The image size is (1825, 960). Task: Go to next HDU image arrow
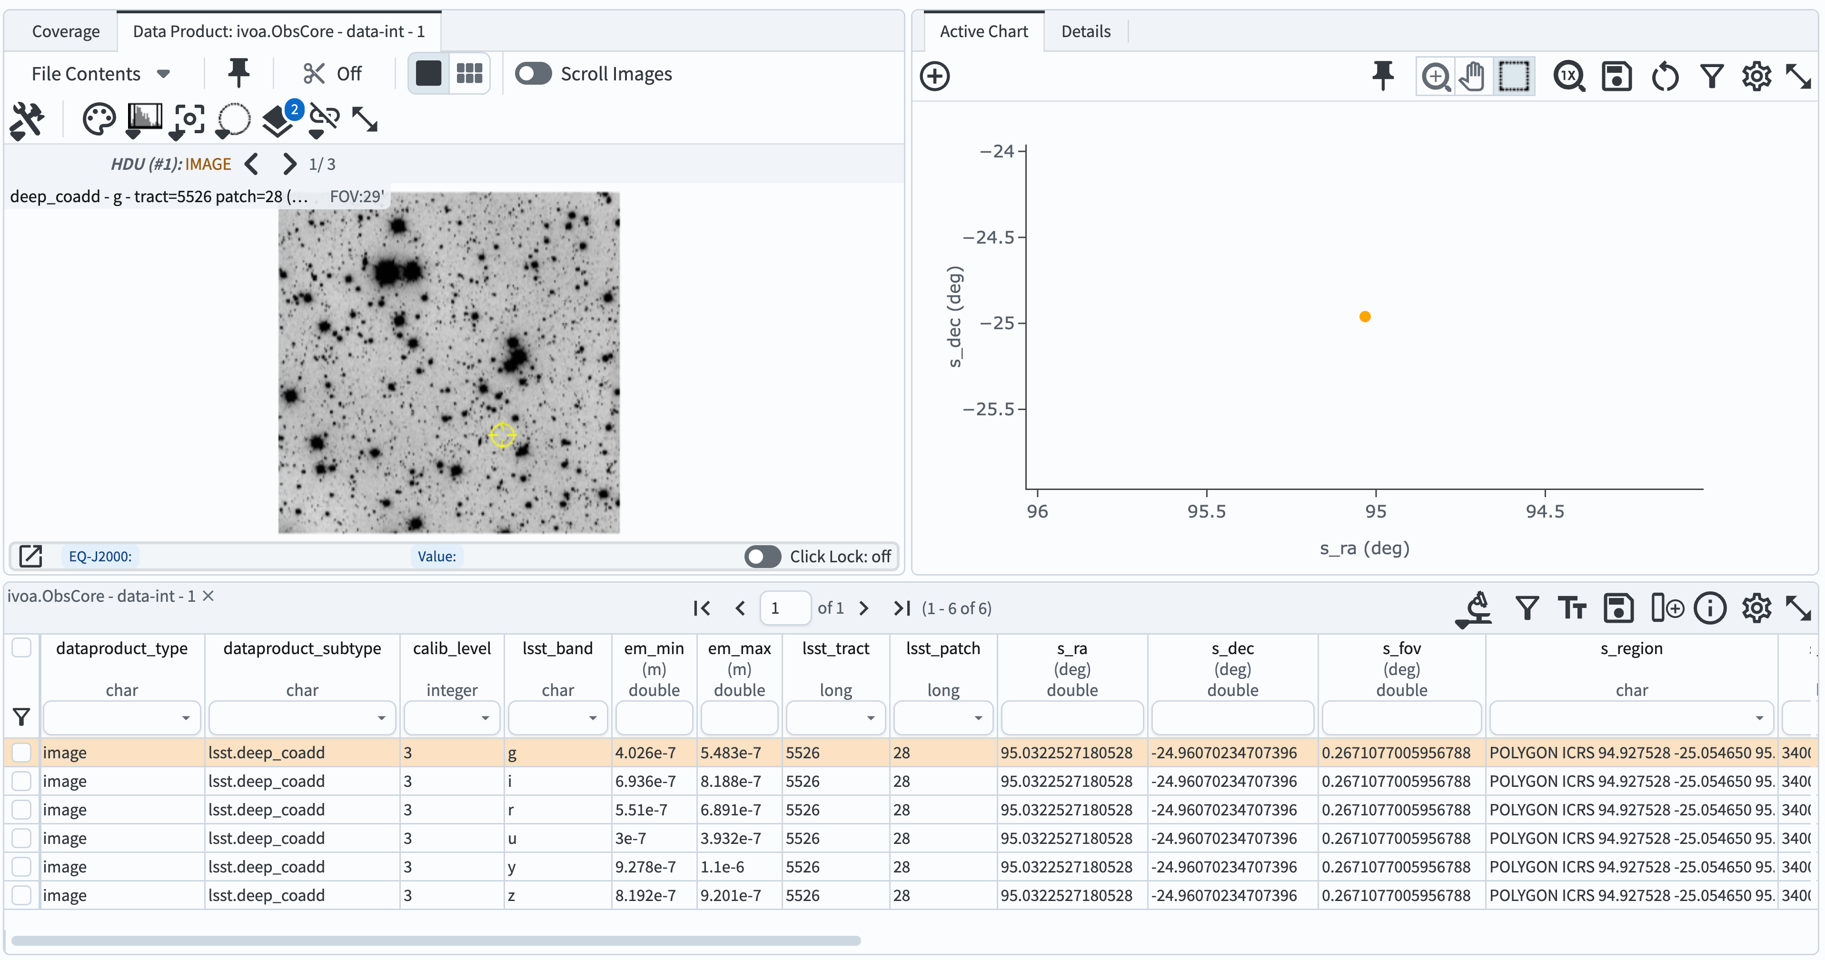pos(289,164)
